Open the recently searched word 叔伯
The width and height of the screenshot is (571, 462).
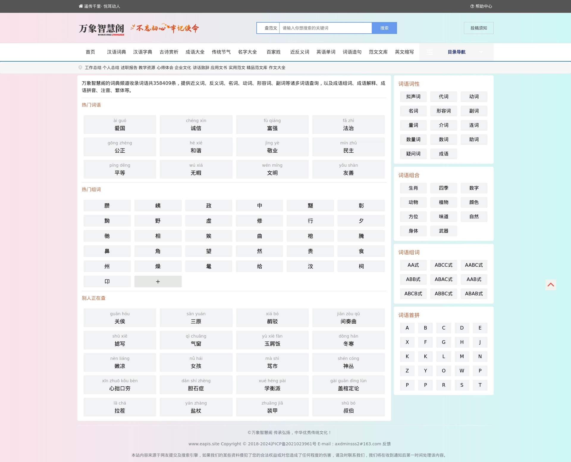pyautogui.click(x=349, y=407)
